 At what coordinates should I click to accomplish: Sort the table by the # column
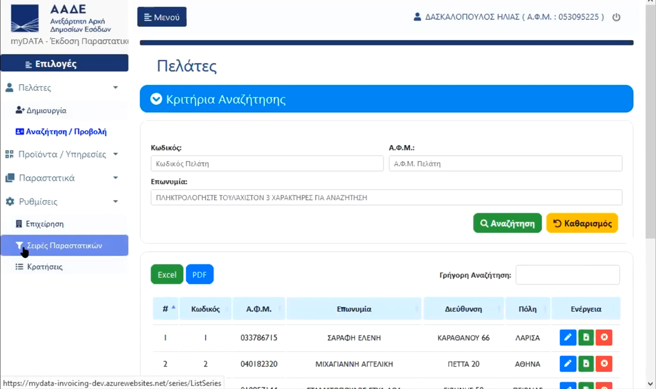[x=166, y=309]
